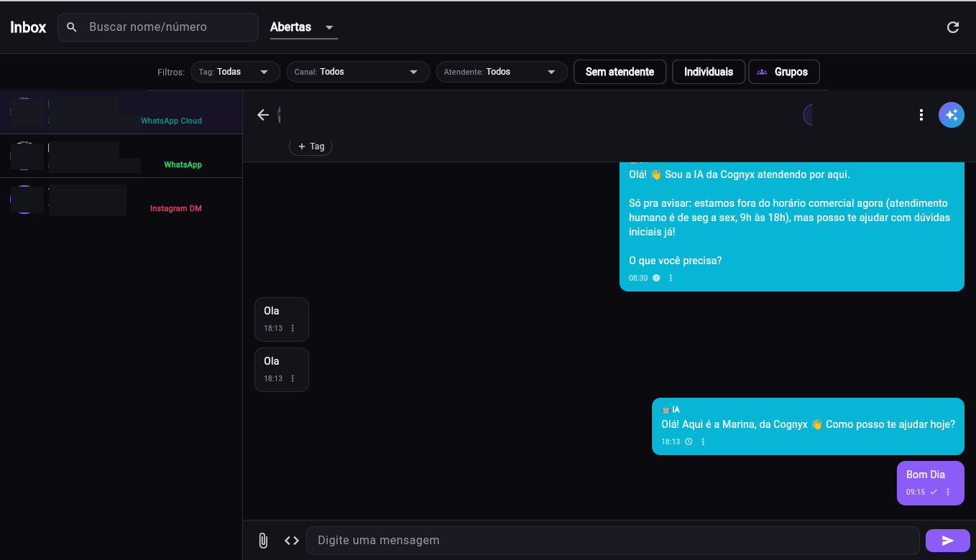Viewport: 976px width, 560px height.
Task: Click status icon beside 08:30 timestamp
Action: pos(656,278)
